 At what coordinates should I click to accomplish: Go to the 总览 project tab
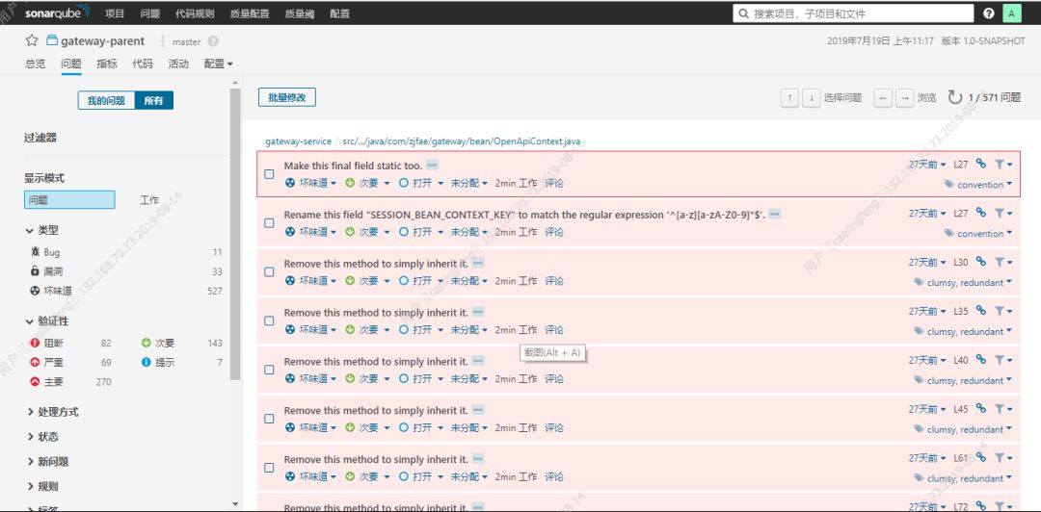pyautogui.click(x=36, y=64)
